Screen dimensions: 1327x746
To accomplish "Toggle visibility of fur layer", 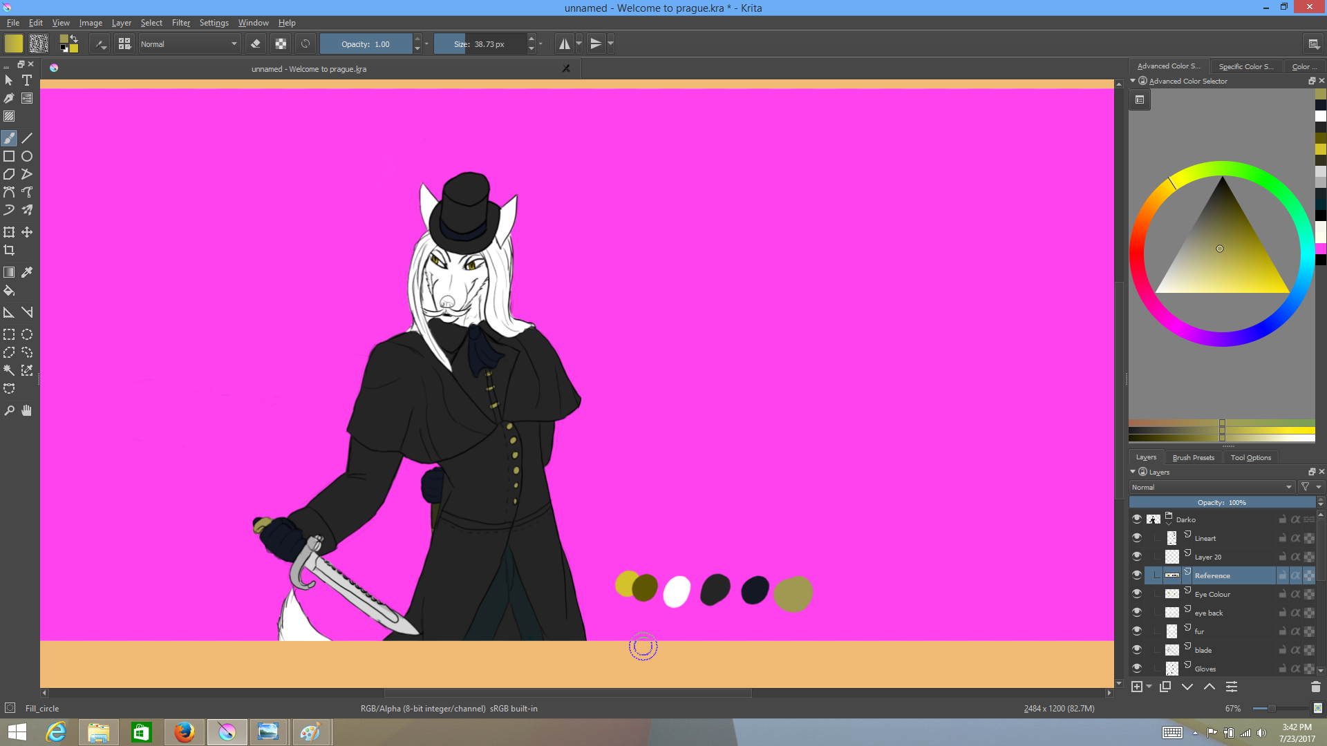I will (1137, 631).
